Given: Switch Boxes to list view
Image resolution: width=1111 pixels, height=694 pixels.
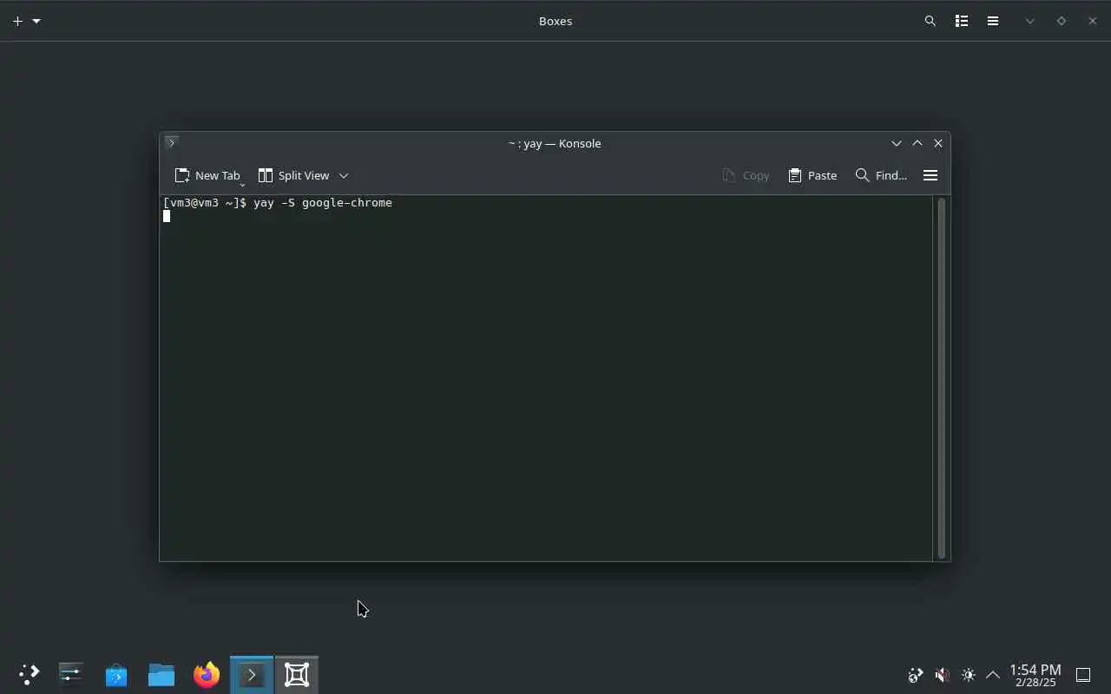Looking at the screenshot, I should 962,21.
